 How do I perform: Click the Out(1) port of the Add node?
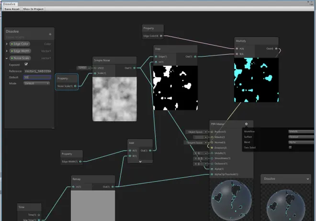150,151
